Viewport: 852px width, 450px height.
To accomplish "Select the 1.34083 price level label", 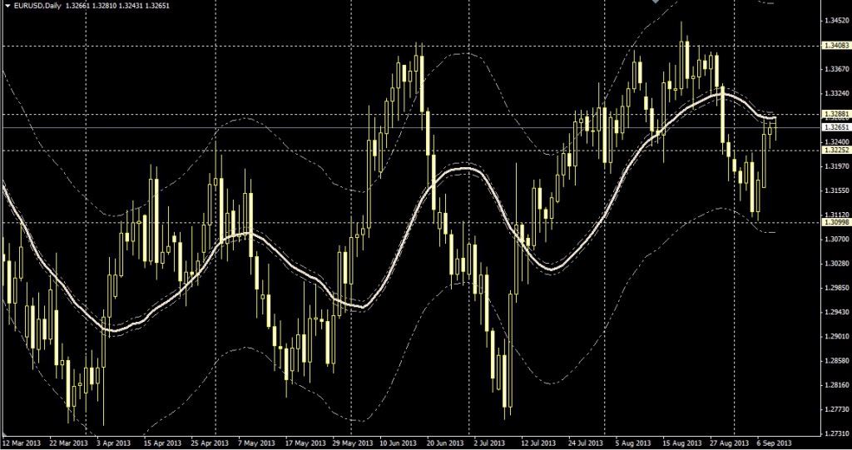I will (835, 45).
